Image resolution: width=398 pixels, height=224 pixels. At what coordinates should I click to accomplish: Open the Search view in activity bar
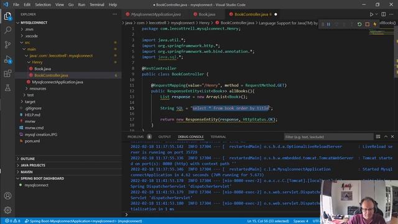coord(7,30)
